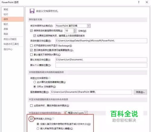
Task: Toggle 出现合并时显示详细的合并更改 checkbox
Action: tap(31, 105)
